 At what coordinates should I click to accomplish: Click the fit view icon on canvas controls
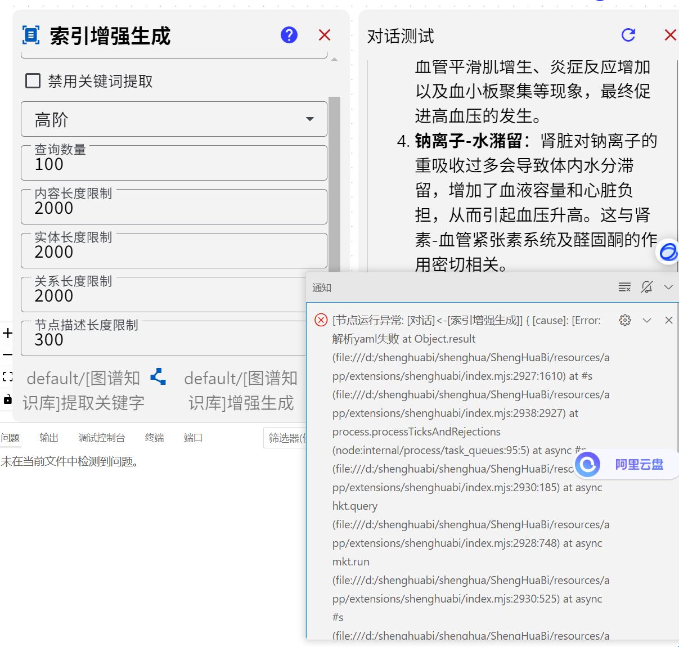tap(8, 377)
